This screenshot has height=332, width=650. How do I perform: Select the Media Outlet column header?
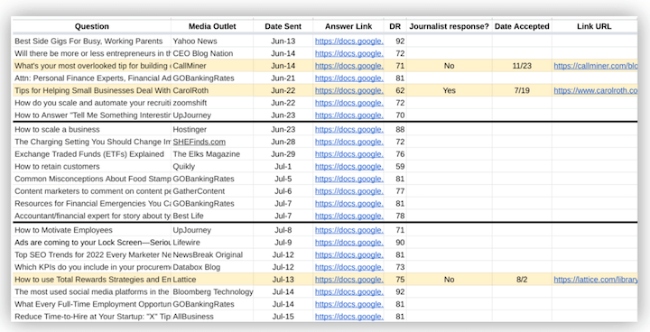tap(212, 26)
